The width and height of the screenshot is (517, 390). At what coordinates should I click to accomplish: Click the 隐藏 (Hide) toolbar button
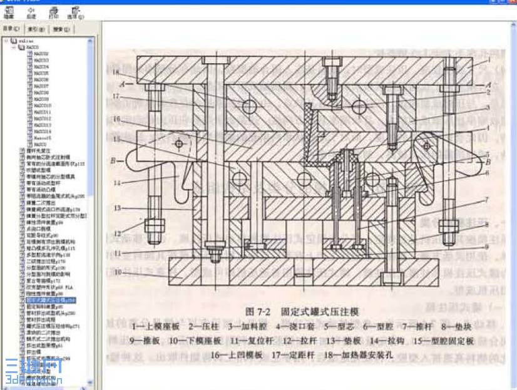pos(9,13)
